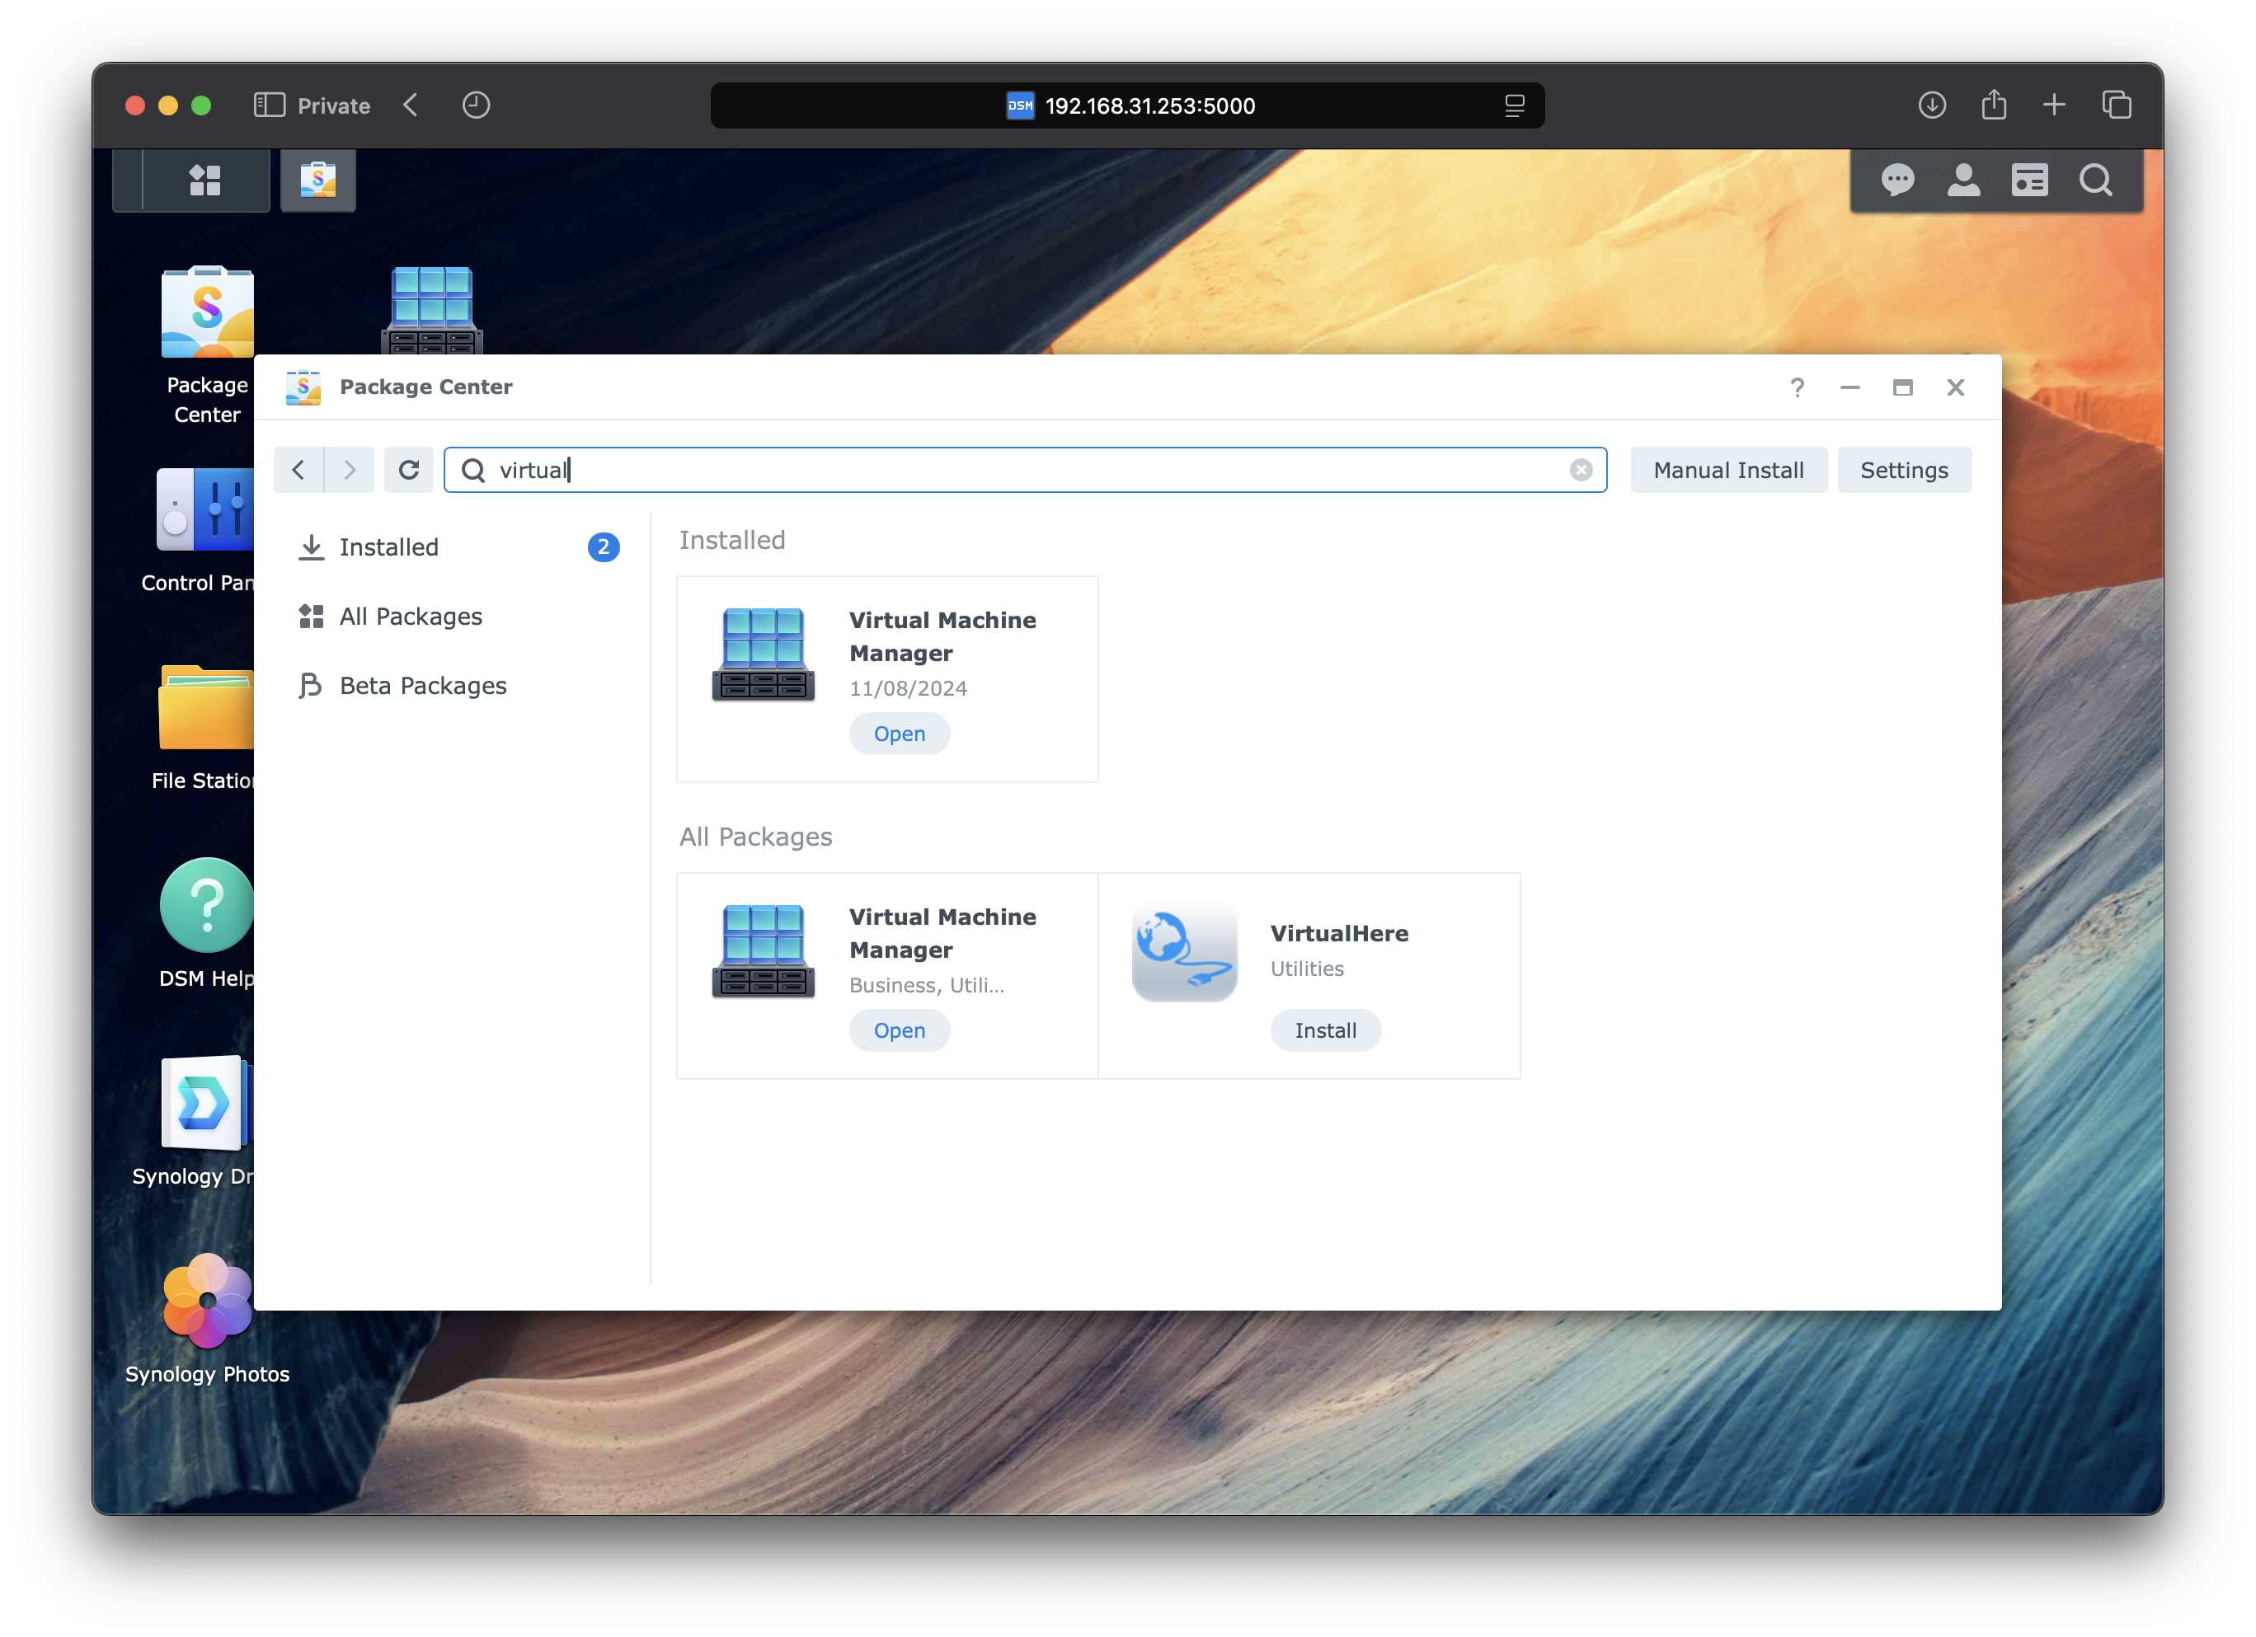Toggle the Safari sidebar button
Screen dimensions: 2256x1637
269,106
